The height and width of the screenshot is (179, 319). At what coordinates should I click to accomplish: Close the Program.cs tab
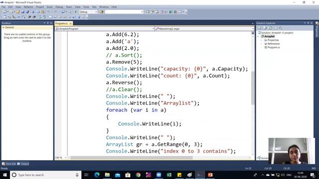pos(71,23)
